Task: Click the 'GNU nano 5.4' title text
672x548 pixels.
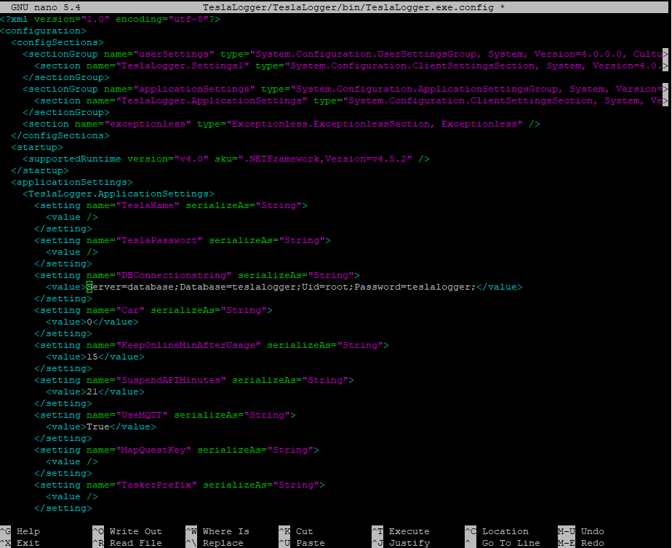Action: click(x=45, y=7)
